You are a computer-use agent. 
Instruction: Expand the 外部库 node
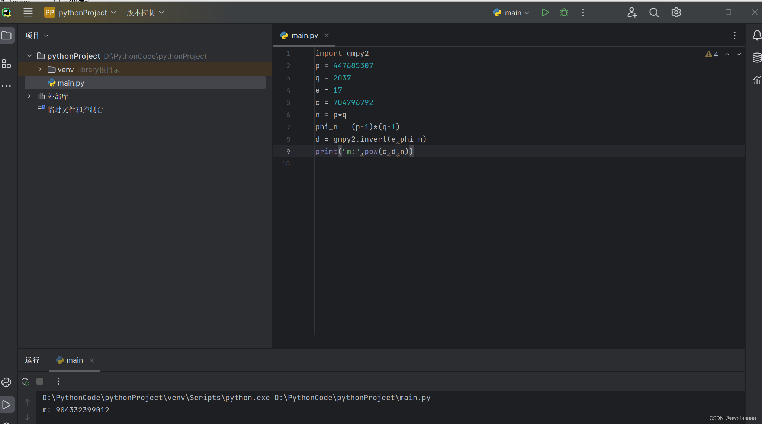(x=29, y=96)
